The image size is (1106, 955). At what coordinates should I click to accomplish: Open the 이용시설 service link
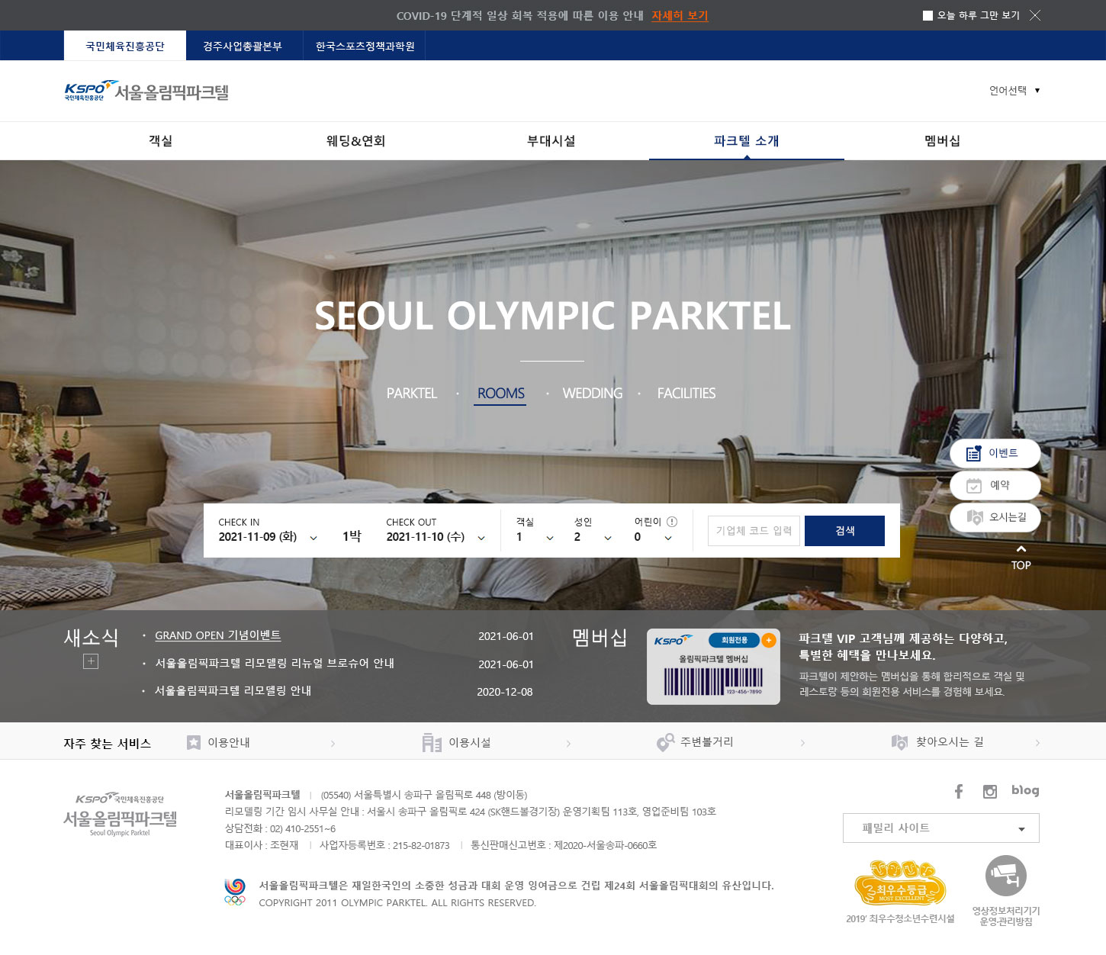tap(469, 742)
